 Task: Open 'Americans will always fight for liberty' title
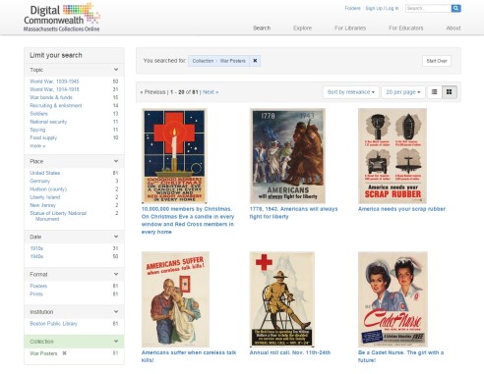pos(293,213)
